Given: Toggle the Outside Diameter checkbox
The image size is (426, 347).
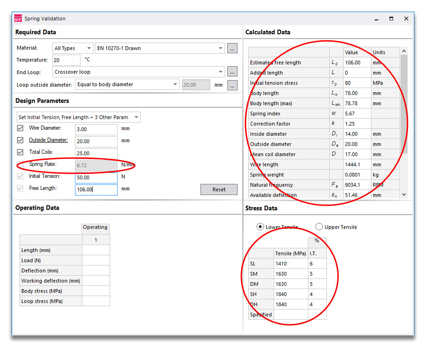Looking at the screenshot, I should click(x=20, y=140).
